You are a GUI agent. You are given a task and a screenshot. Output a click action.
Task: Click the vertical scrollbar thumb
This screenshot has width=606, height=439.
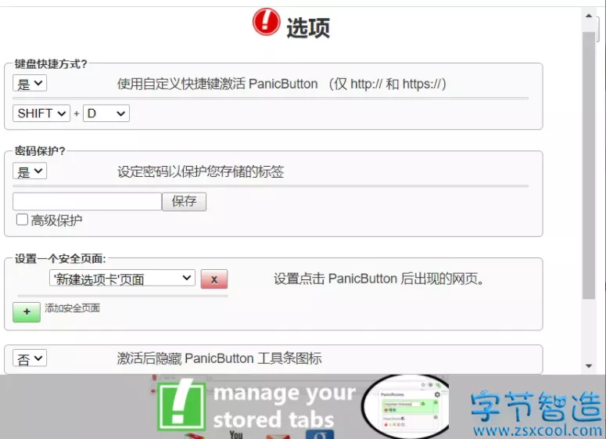point(589,166)
